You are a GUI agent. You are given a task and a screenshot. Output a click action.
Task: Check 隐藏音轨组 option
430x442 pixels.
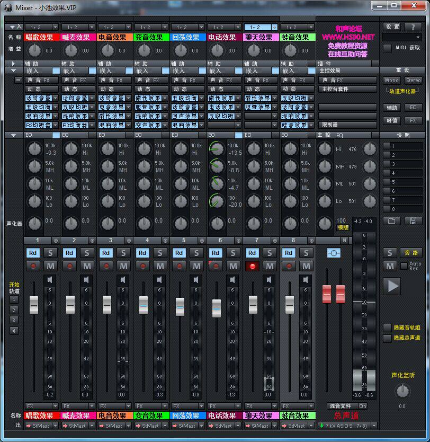pos(388,328)
